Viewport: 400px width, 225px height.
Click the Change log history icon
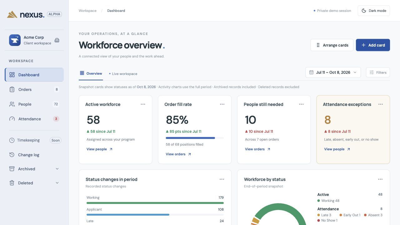tap(12, 155)
